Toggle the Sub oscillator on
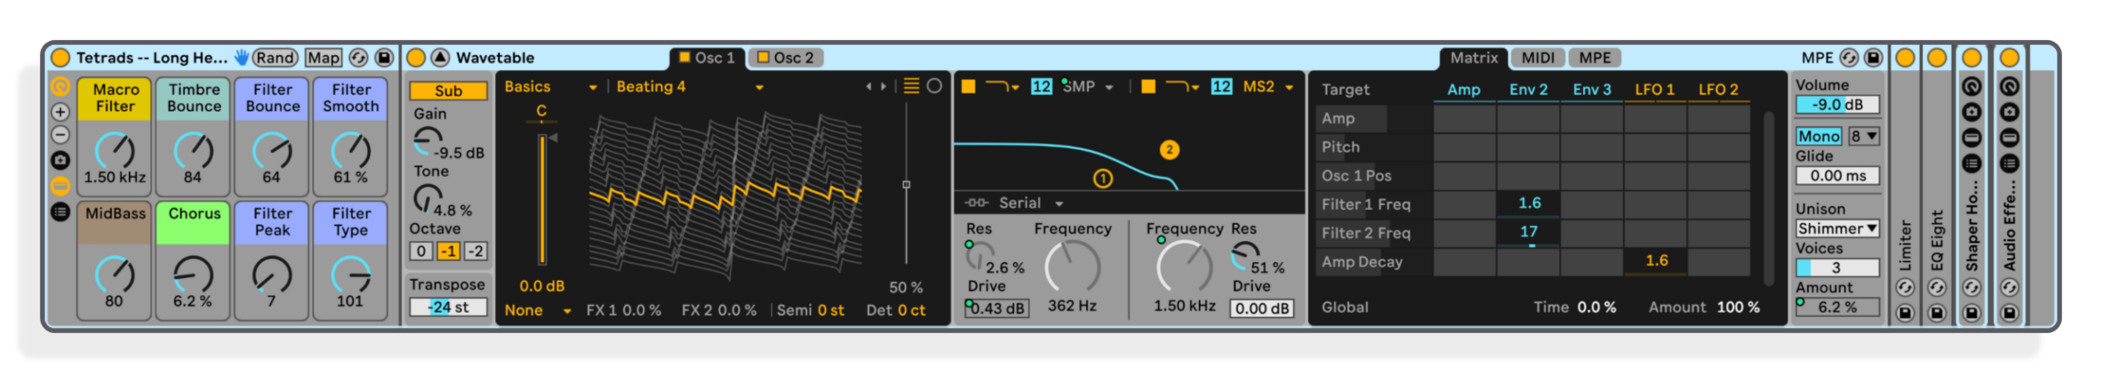The width and height of the screenshot is (2102, 373). 448,91
